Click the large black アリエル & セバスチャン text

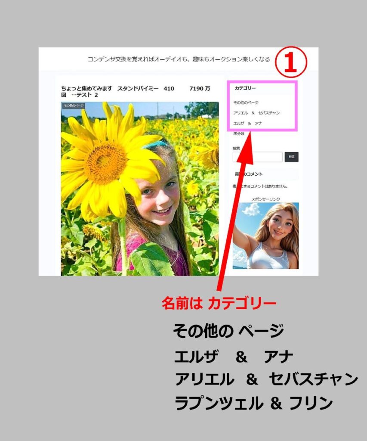point(266,380)
